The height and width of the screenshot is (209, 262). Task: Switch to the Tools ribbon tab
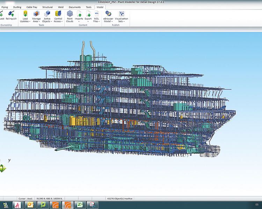click(89, 7)
